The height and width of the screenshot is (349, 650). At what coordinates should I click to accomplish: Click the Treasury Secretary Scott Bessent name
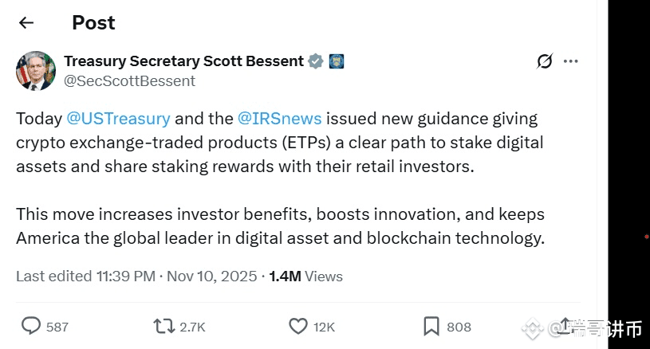(x=183, y=61)
